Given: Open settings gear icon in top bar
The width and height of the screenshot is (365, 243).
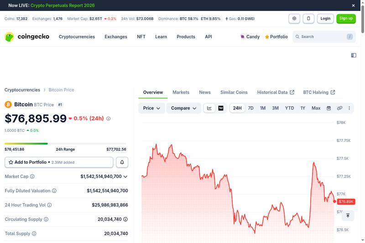Looking at the screenshot, I should click(294, 18).
